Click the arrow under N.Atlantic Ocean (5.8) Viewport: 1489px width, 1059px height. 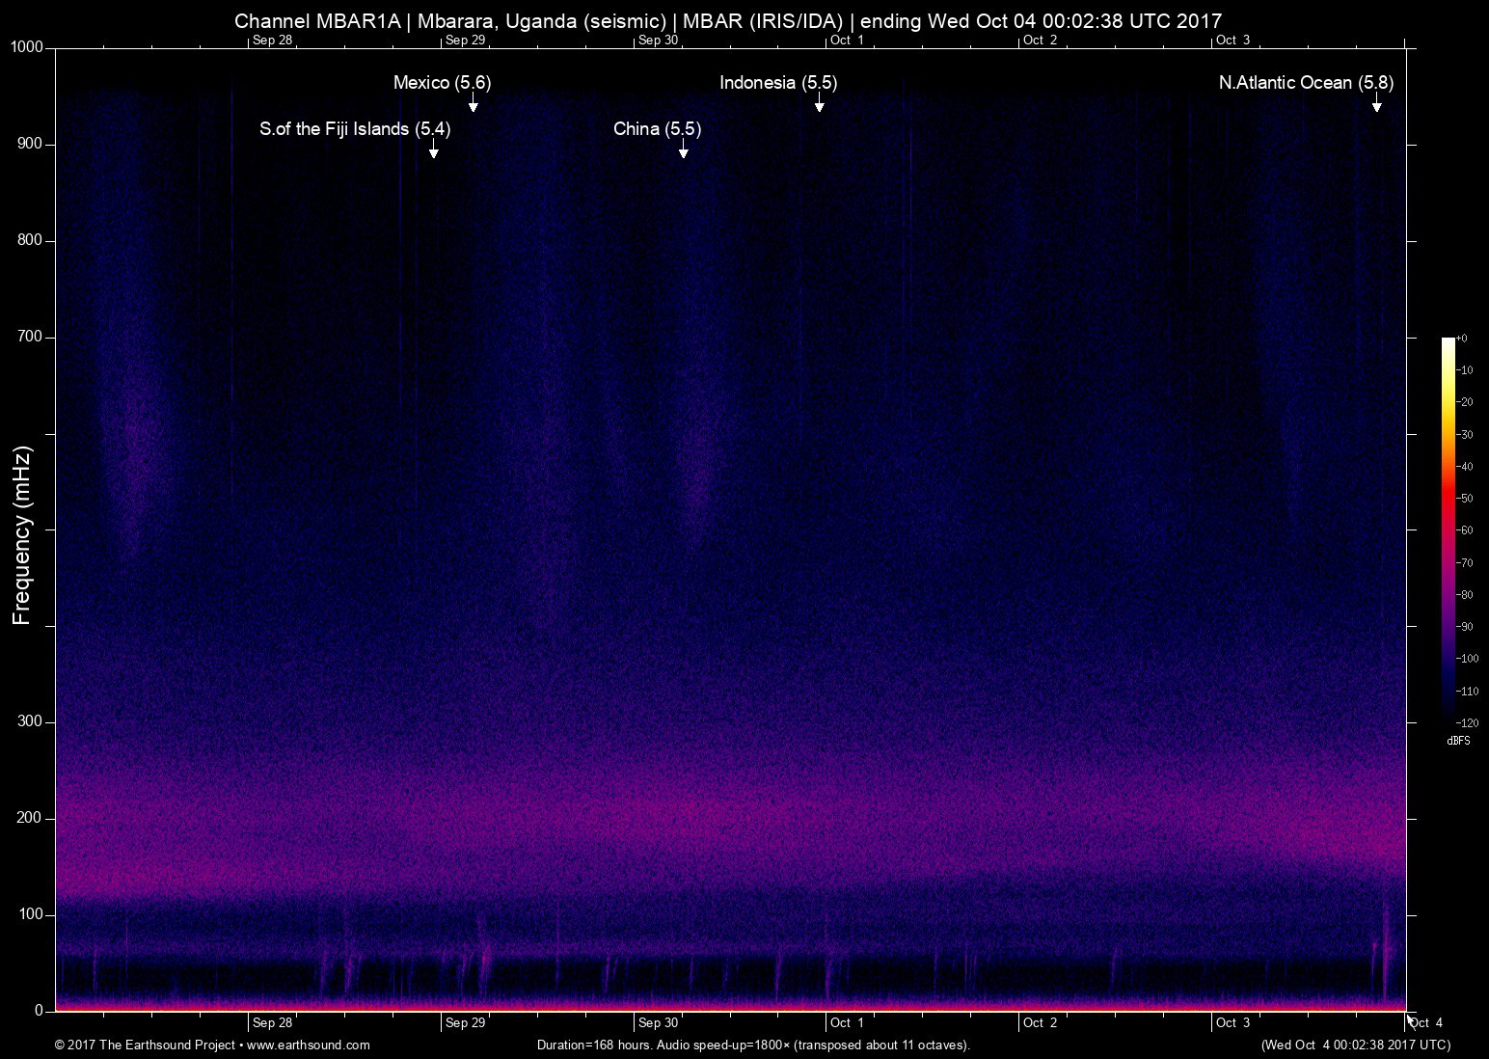coord(1376,104)
